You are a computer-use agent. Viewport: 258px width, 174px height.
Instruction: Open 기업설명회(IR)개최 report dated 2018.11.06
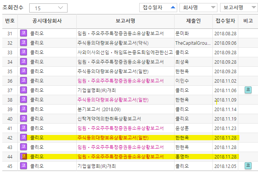point(97,90)
